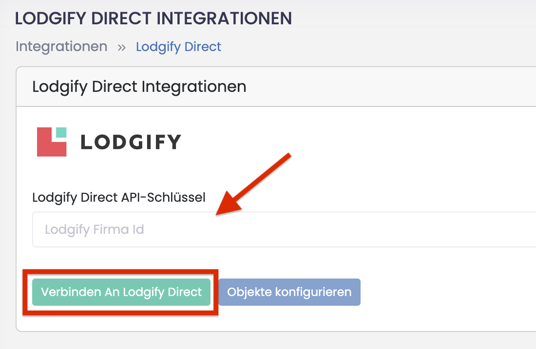Click the Lodgify red-and-teal logo icon
The image size is (536, 349).
[52, 142]
